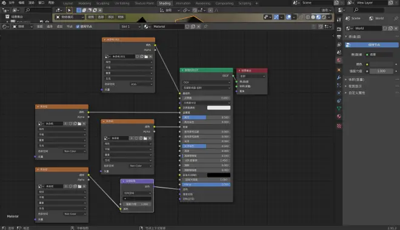Select the viewport Select Box cursor tool
Image resolution: width=400 pixels, height=230 pixels.
coord(69,10)
